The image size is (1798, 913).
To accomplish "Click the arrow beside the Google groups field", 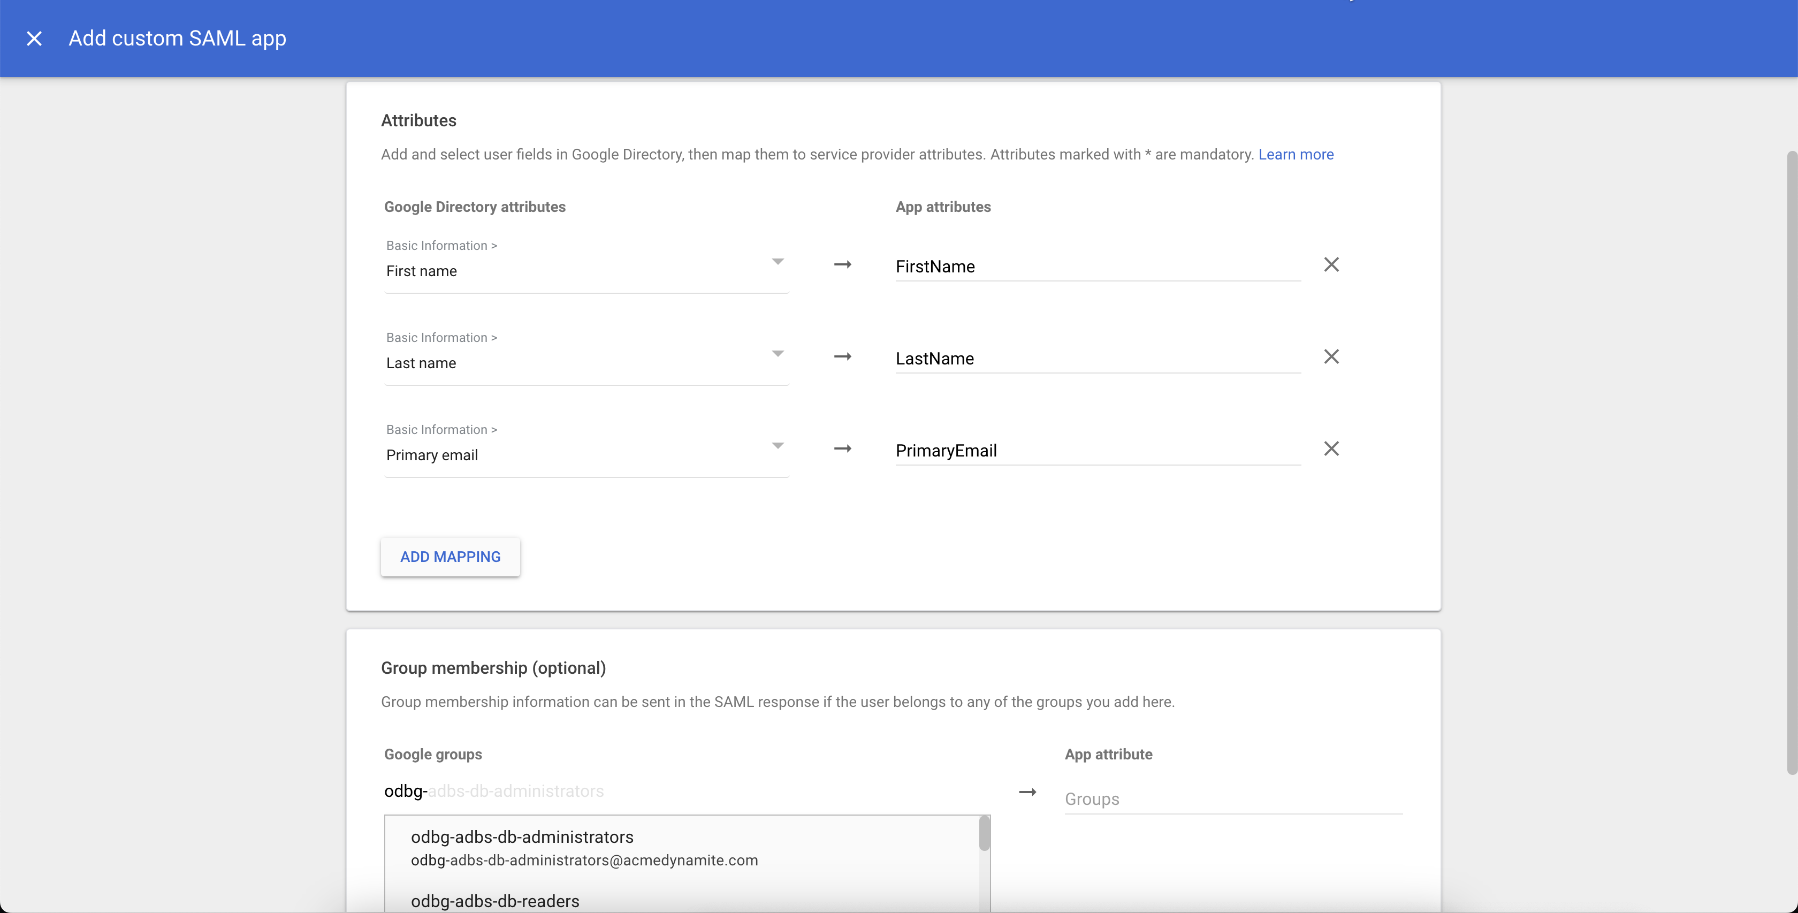I will tap(1027, 792).
